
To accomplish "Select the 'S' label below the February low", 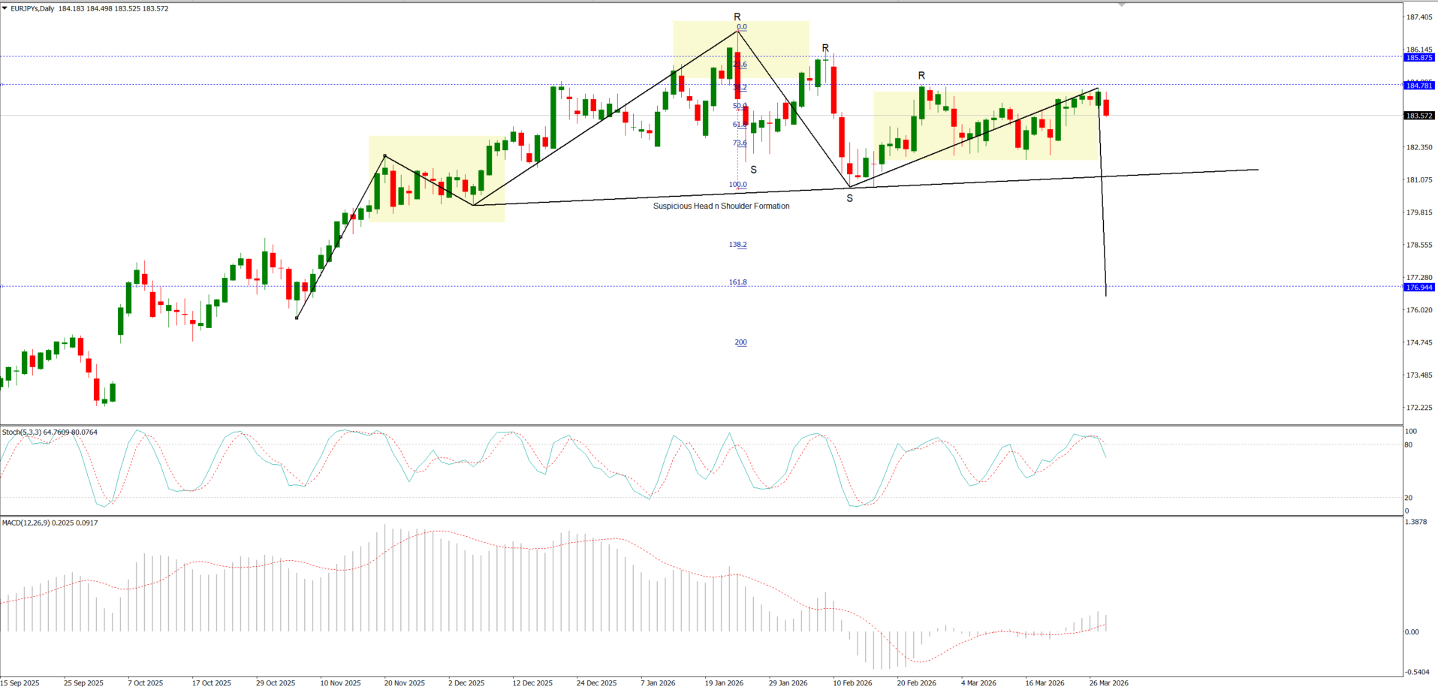I will click(849, 198).
